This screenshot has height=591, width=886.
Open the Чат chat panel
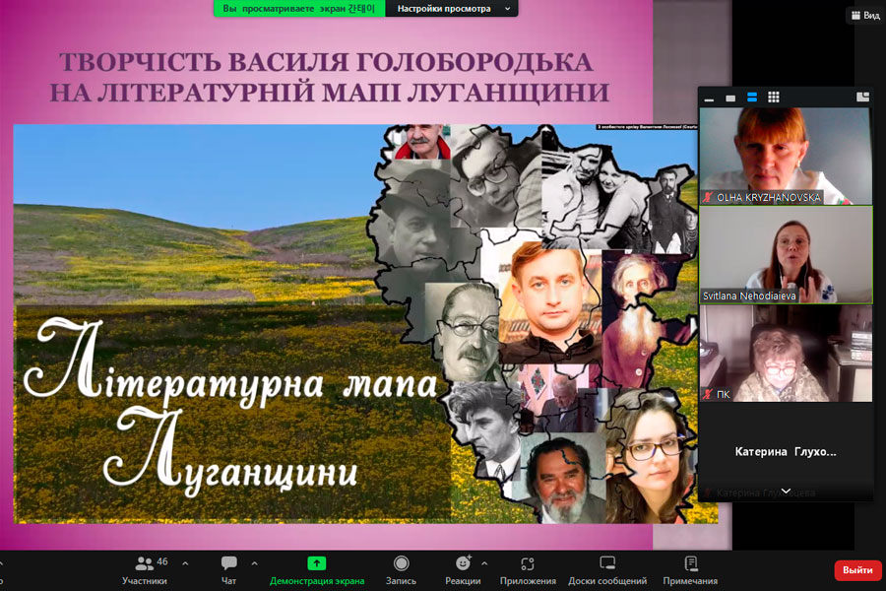coord(228,570)
